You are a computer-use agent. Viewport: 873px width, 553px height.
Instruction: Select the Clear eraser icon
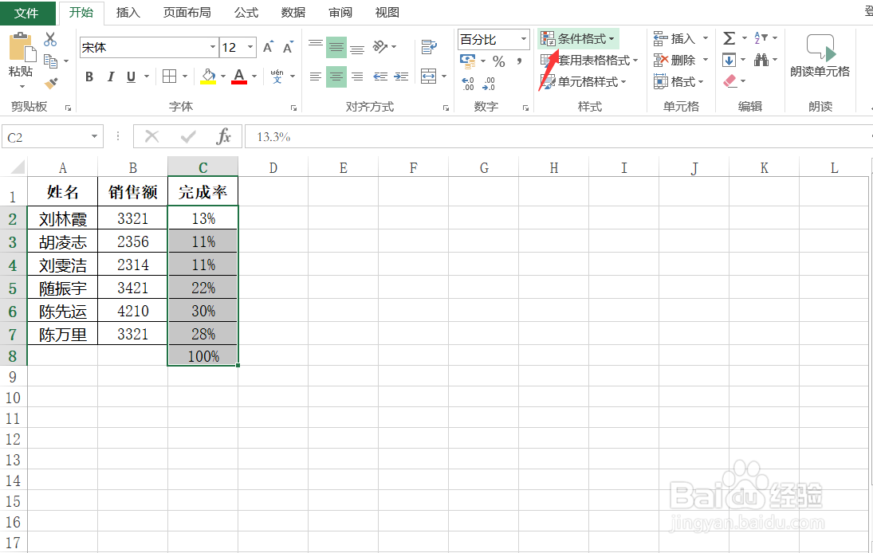[730, 80]
